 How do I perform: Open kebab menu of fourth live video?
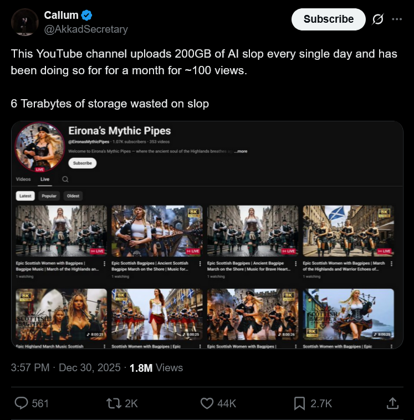tap(391, 264)
